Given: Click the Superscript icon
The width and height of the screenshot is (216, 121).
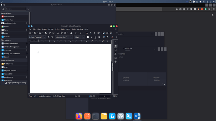Looking at the screenshot, I should pyautogui.click(x=104, y=37).
